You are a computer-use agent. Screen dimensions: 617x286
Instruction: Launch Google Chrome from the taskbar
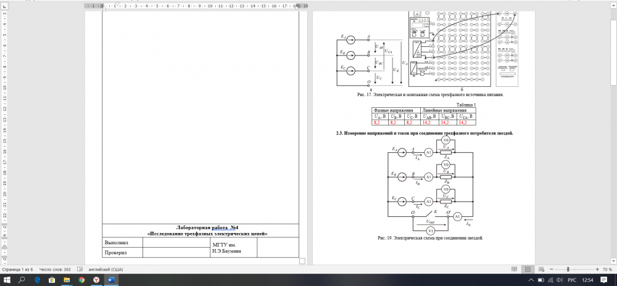pyautogui.click(x=81, y=280)
